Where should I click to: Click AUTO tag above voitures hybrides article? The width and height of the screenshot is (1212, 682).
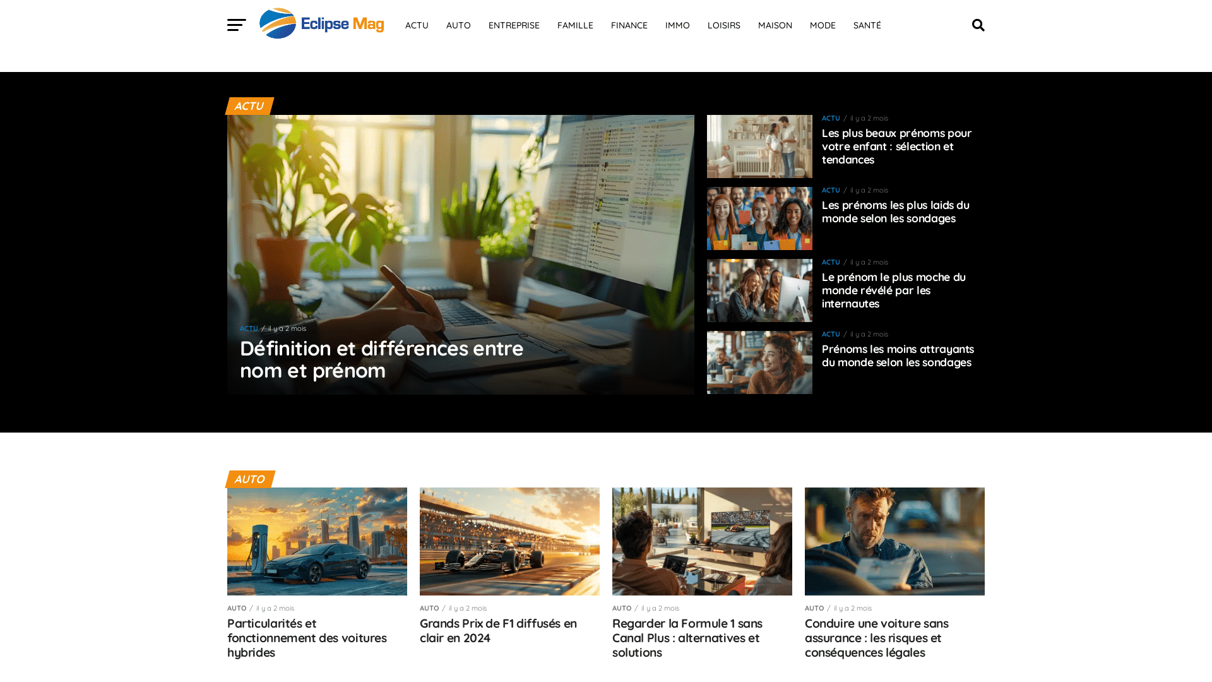point(237,608)
